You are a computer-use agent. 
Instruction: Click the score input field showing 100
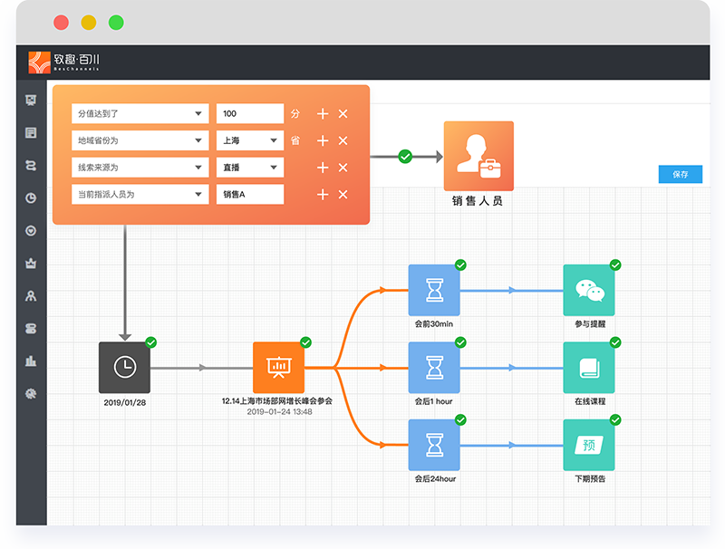coord(249,113)
